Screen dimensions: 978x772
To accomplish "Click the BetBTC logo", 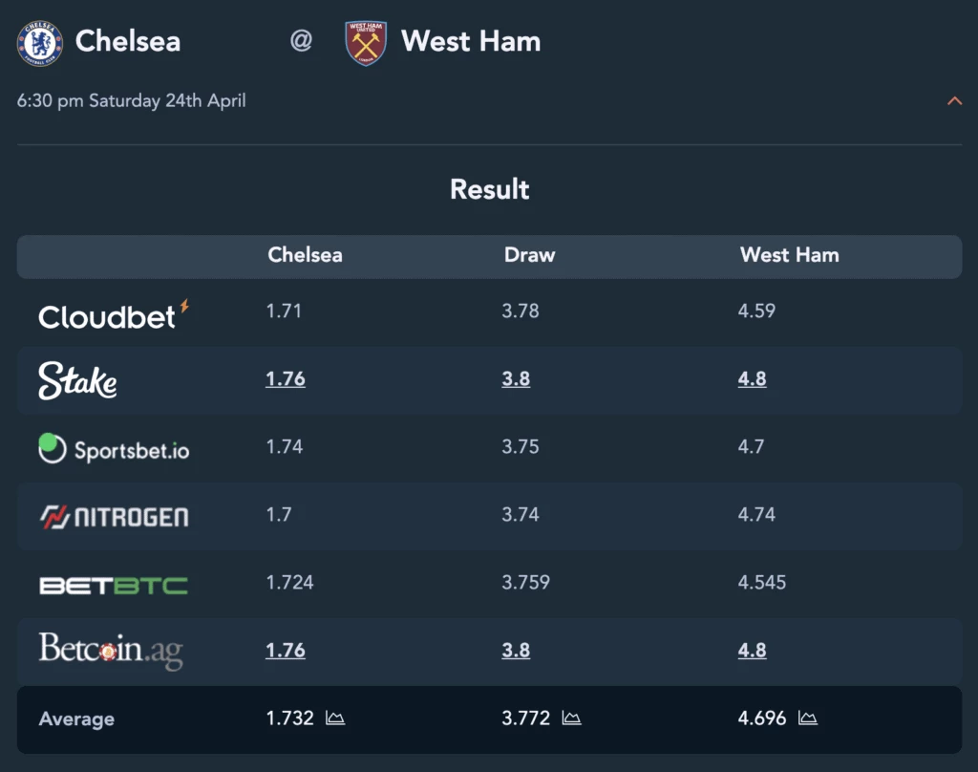I will tap(114, 586).
